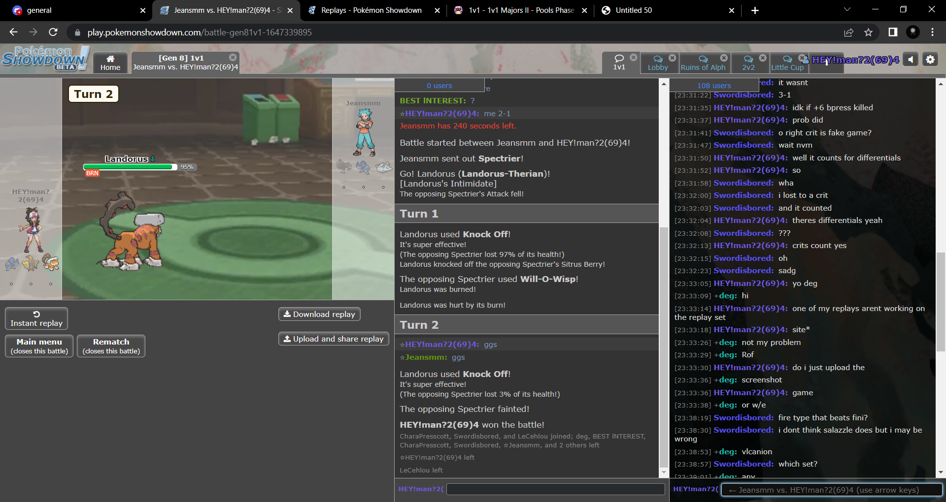Reload the page with the refresh icon
946x502 pixels.
click(53, 32)
